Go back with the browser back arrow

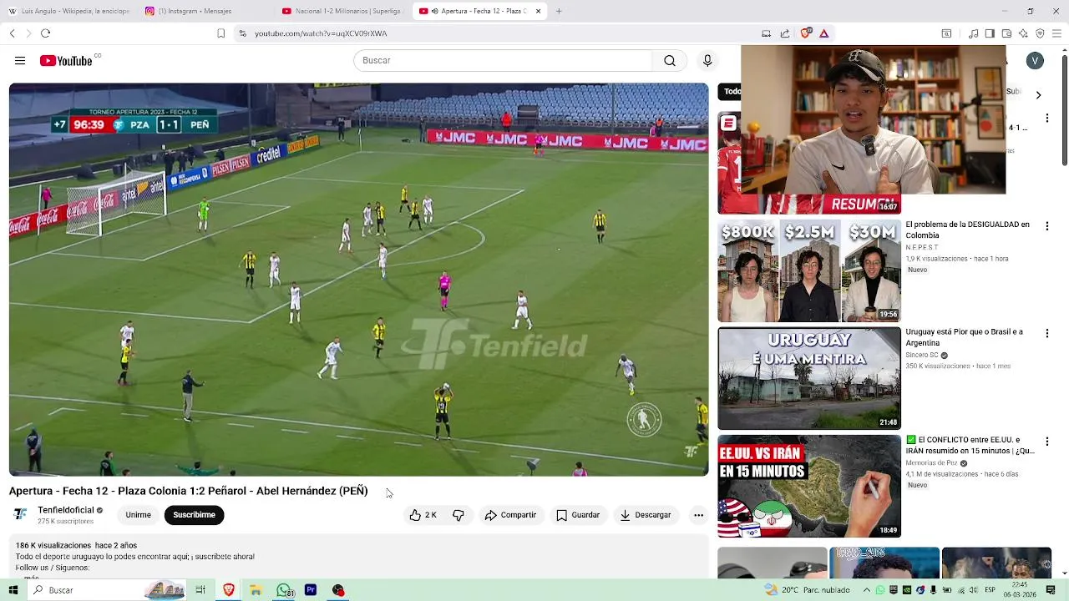[13, 33]
